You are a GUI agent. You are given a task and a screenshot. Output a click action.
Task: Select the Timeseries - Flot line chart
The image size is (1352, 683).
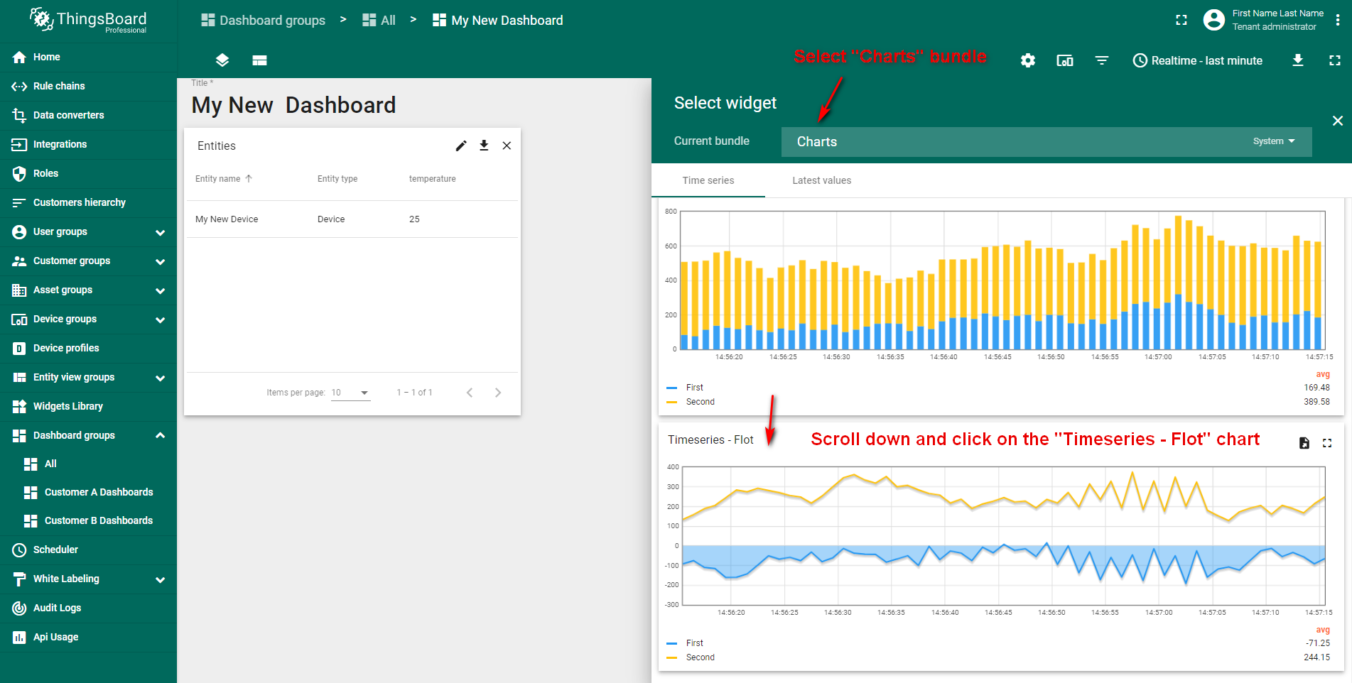tap(1002, 547)
